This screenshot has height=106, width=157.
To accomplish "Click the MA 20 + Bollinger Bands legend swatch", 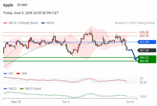I will [5, 23].
